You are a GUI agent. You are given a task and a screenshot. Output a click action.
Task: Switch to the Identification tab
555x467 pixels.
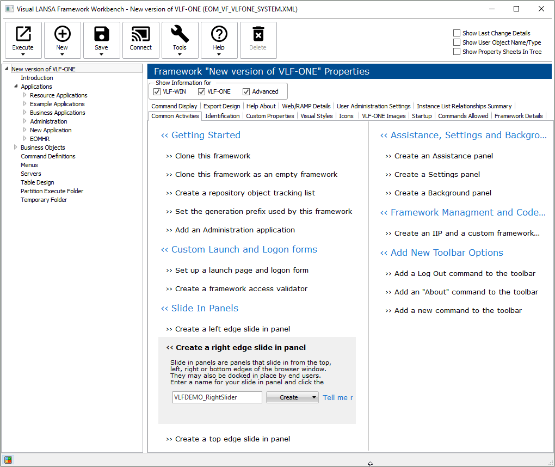point(223,116)
